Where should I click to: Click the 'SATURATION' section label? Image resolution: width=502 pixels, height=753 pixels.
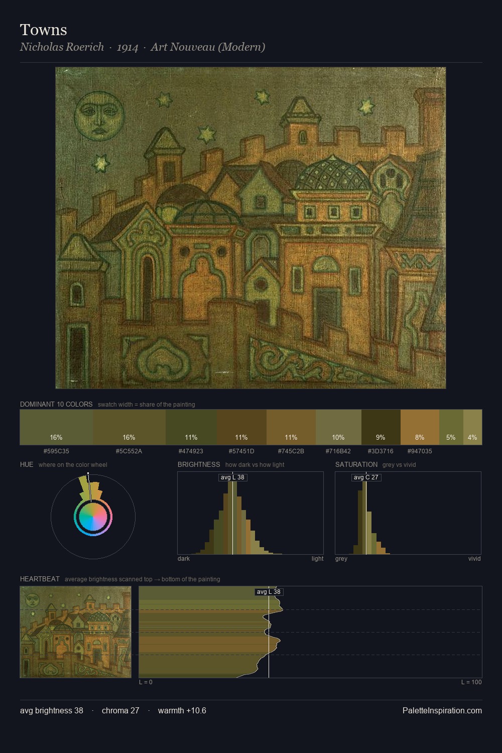click(356, 464)
